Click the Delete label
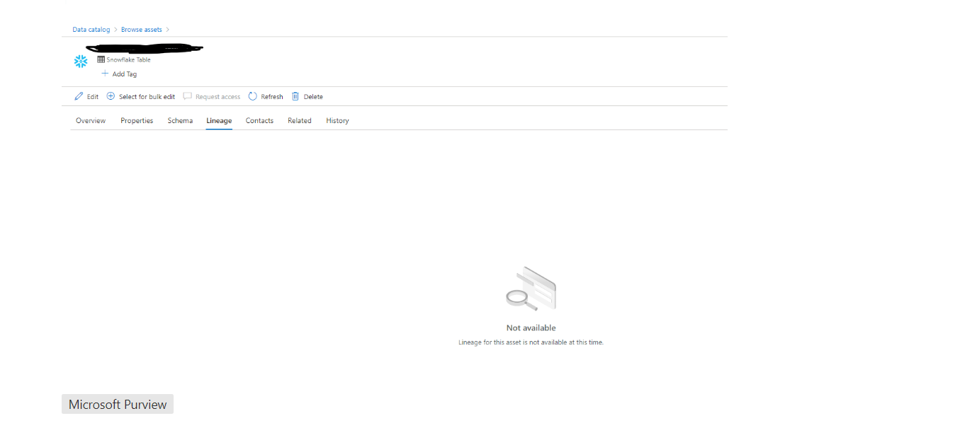This screenshot has width=960, height=428. (313, 97)
